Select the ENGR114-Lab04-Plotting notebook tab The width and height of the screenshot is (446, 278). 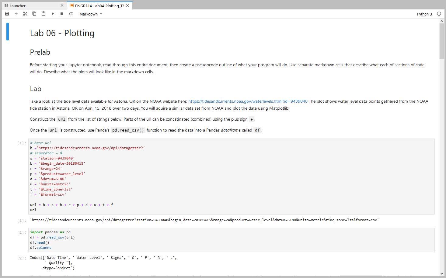(99, 6)
